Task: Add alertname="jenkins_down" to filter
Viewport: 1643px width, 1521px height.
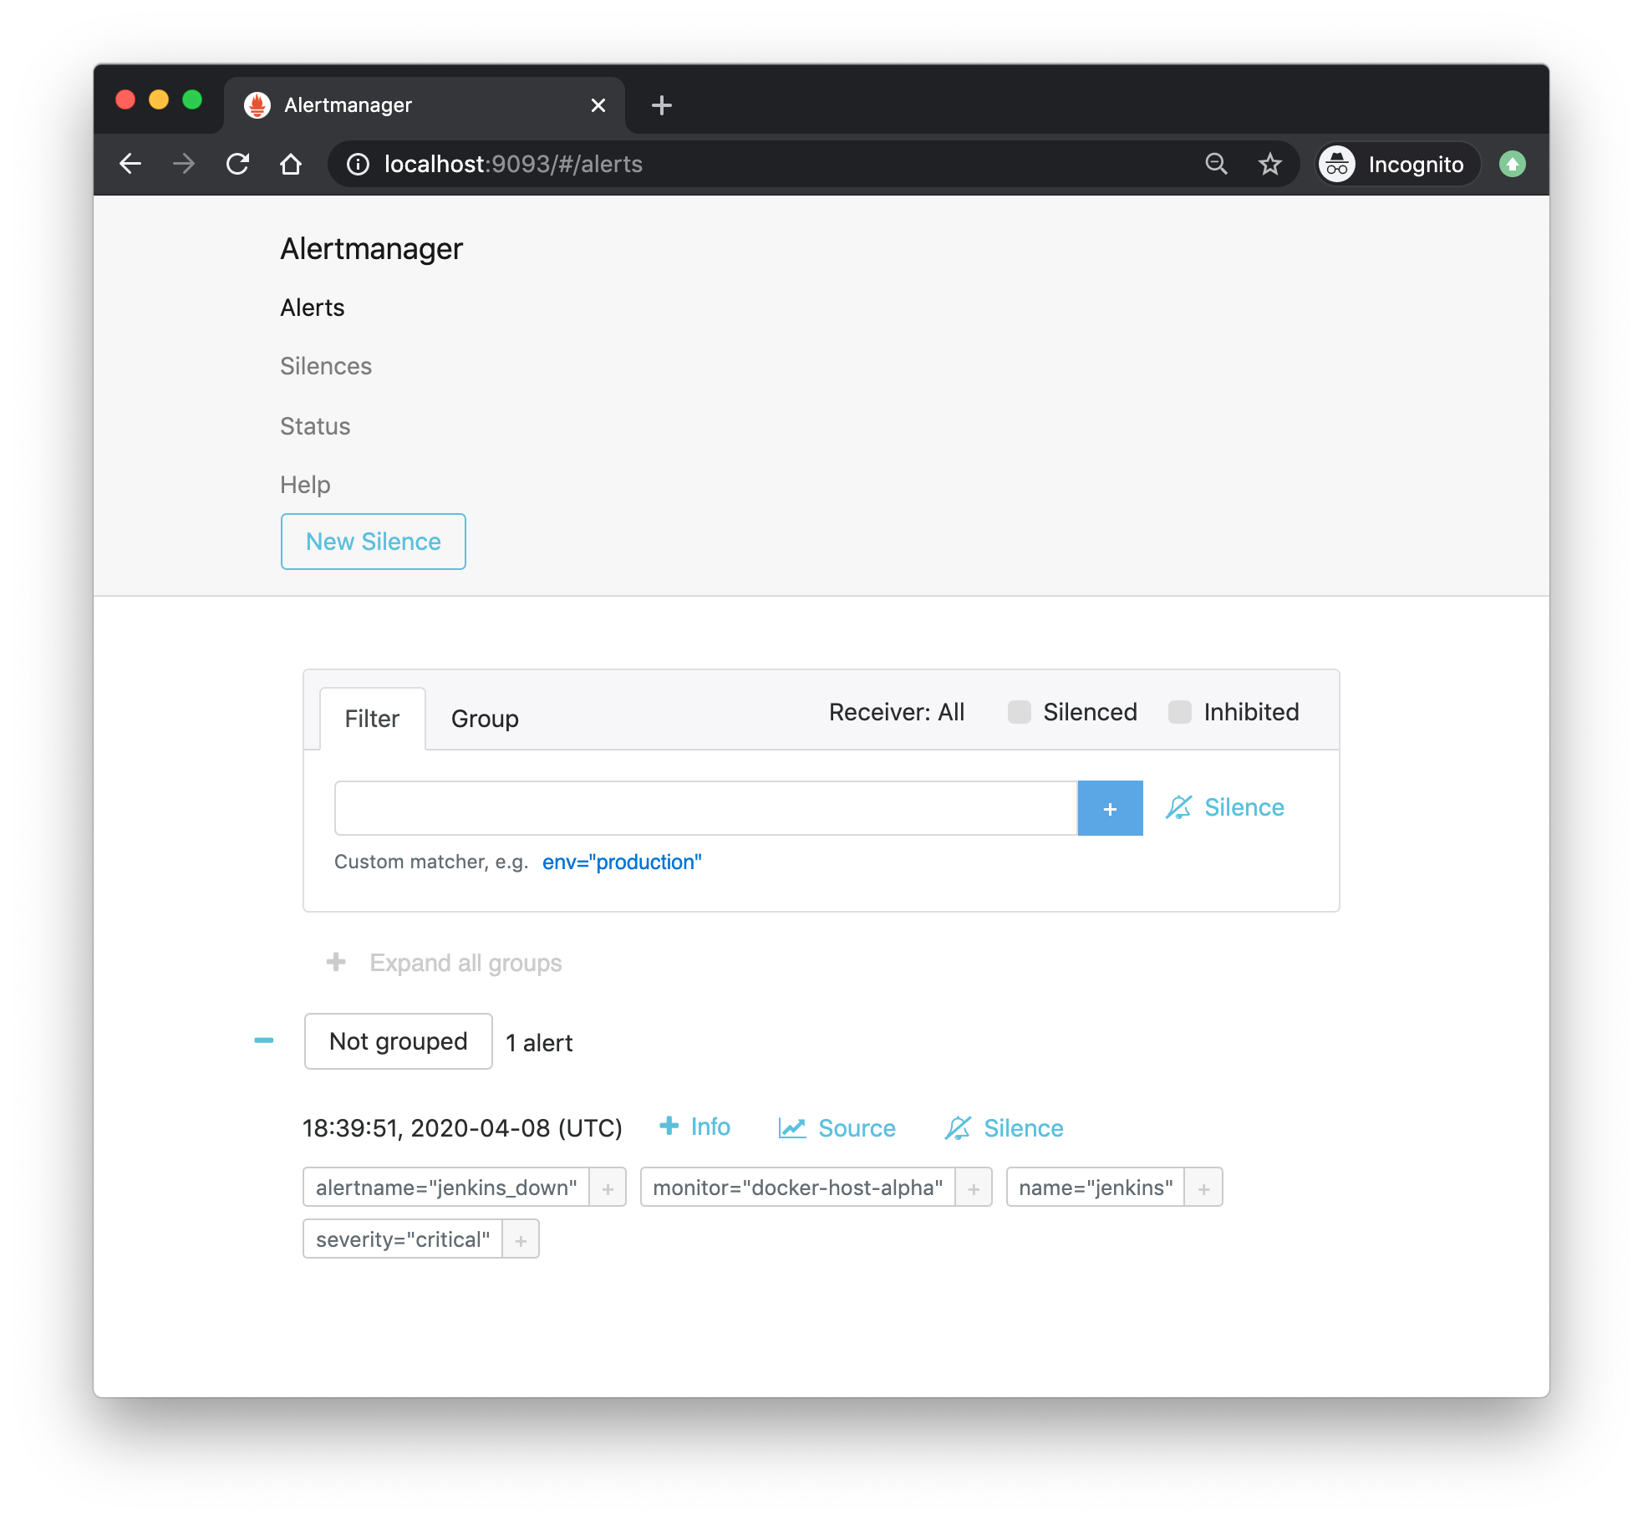Action: (x=608, y=1188)
